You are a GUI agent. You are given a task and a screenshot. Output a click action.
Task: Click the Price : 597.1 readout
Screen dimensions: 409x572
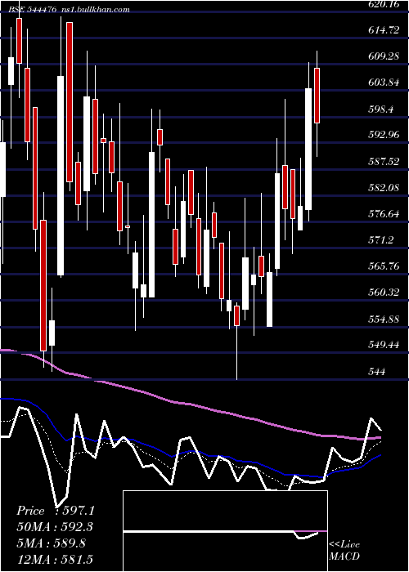point(56,511)
